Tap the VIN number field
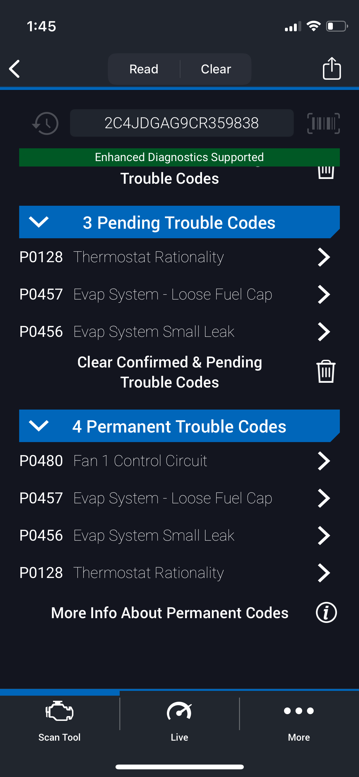 (182, 123)
